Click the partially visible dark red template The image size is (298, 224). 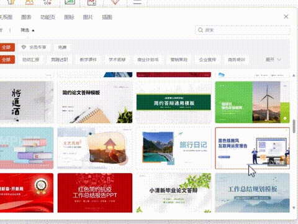click(174, 75)
